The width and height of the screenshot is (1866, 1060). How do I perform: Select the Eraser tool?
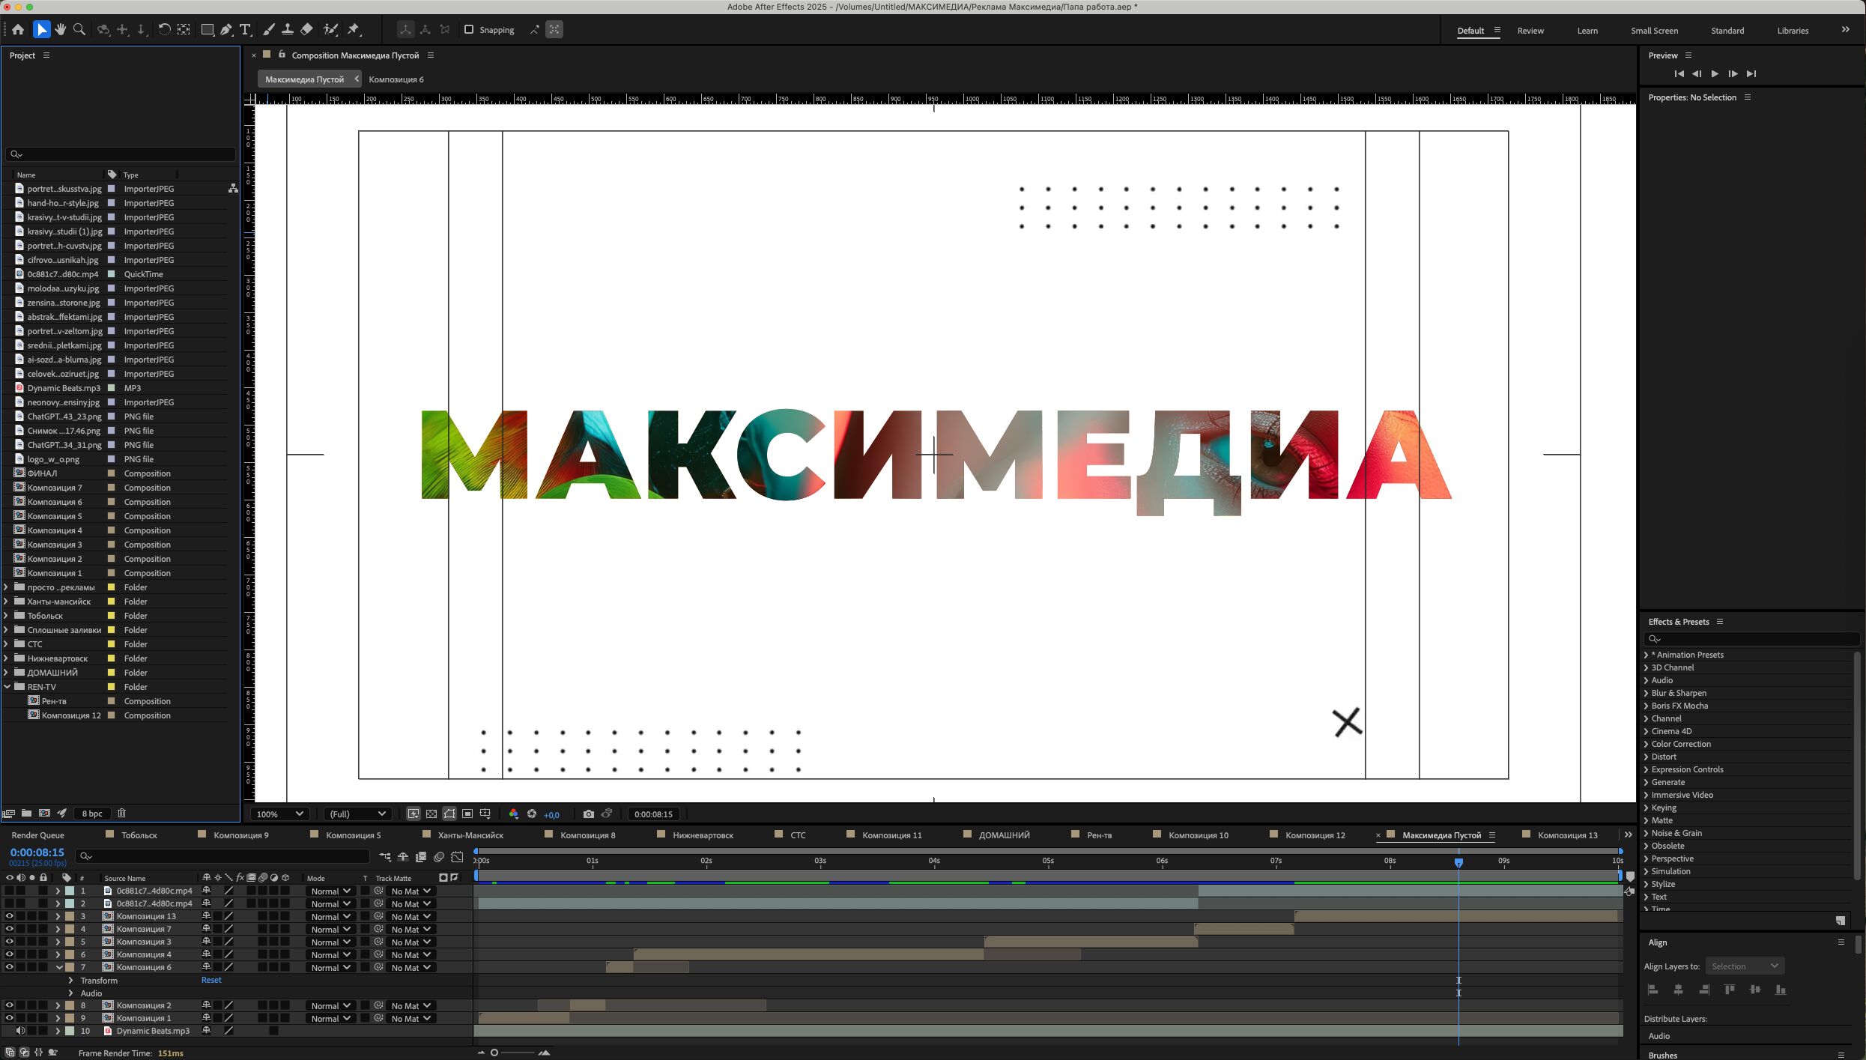(x=306, y=30)
